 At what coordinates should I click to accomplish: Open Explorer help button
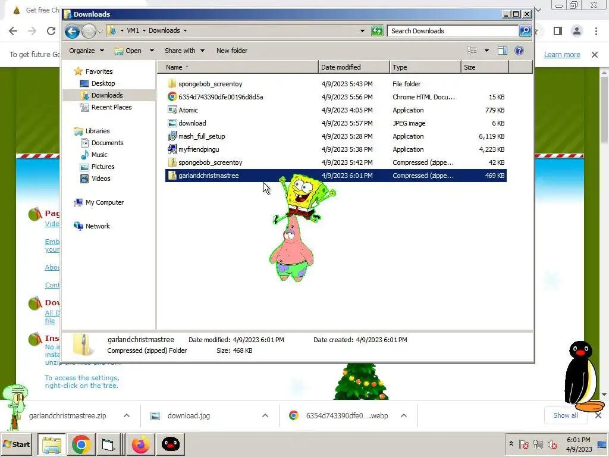(519, 51)
